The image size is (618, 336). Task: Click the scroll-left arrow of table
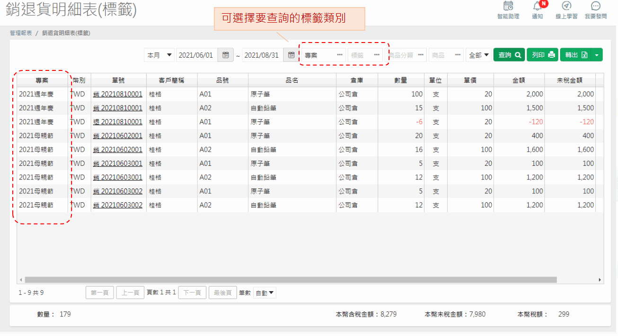point(21,280)
